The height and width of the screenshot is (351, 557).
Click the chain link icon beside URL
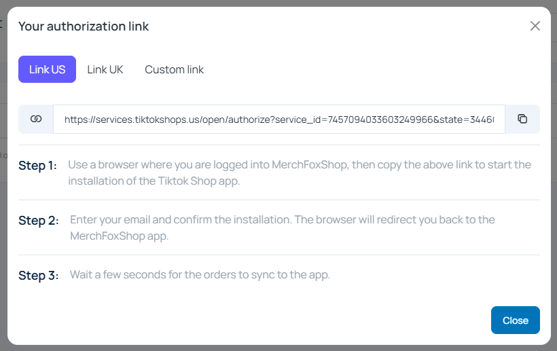coord(36,119)
